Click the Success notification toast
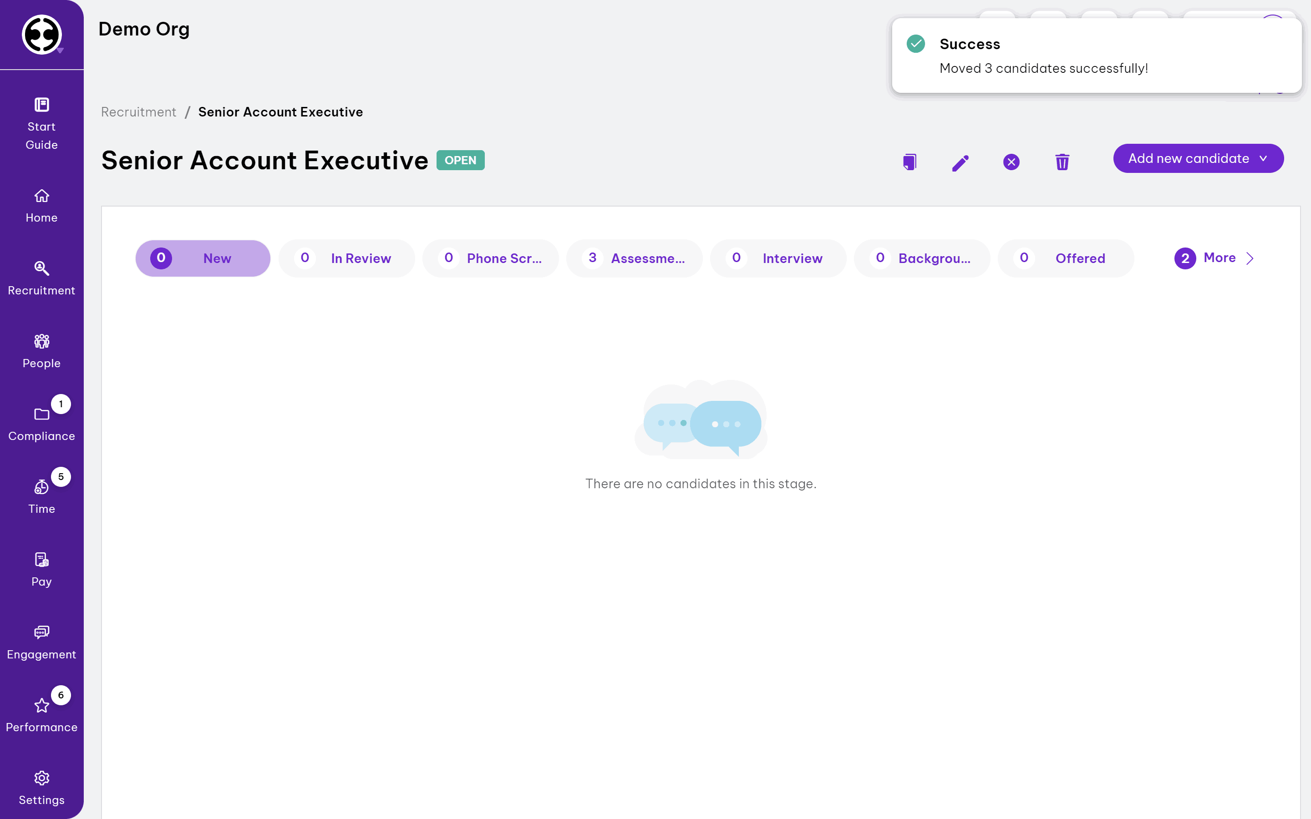This screenshot has height=819, width=1311. coord(1096,56)
